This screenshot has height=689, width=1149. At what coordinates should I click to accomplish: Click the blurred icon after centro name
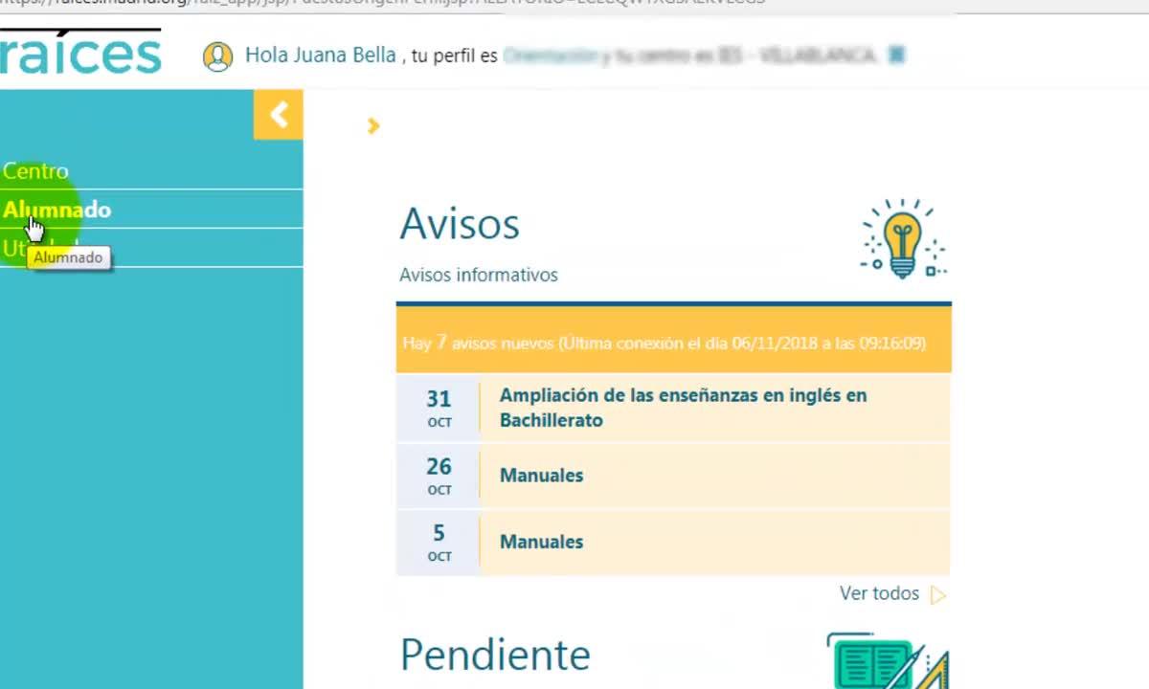(x=896, y=56)
